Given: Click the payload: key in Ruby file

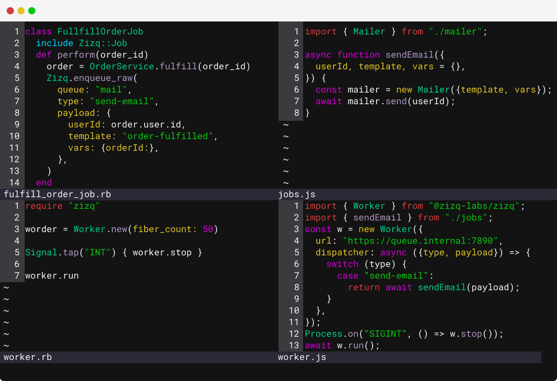Looking at the screenshot, I should (79, 113).
